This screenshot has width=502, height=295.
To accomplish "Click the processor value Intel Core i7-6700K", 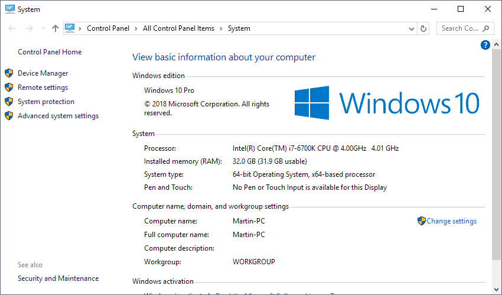I will tap(315, 148).
